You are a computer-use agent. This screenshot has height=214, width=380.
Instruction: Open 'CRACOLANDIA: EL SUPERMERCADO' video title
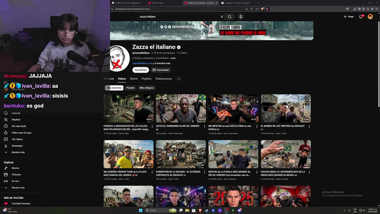283,173
